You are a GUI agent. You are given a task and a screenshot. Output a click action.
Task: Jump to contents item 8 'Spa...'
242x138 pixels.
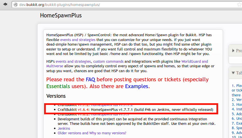click(237, 128)
